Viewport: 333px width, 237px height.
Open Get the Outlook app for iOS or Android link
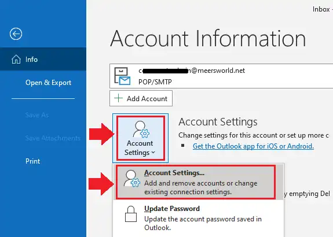pos(253,146)
